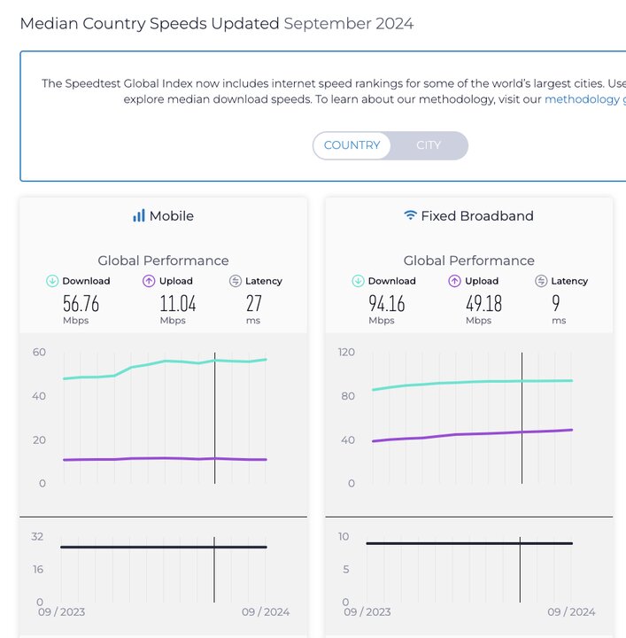Click the Mobile bar chart icon

click(x=138, y=215)
